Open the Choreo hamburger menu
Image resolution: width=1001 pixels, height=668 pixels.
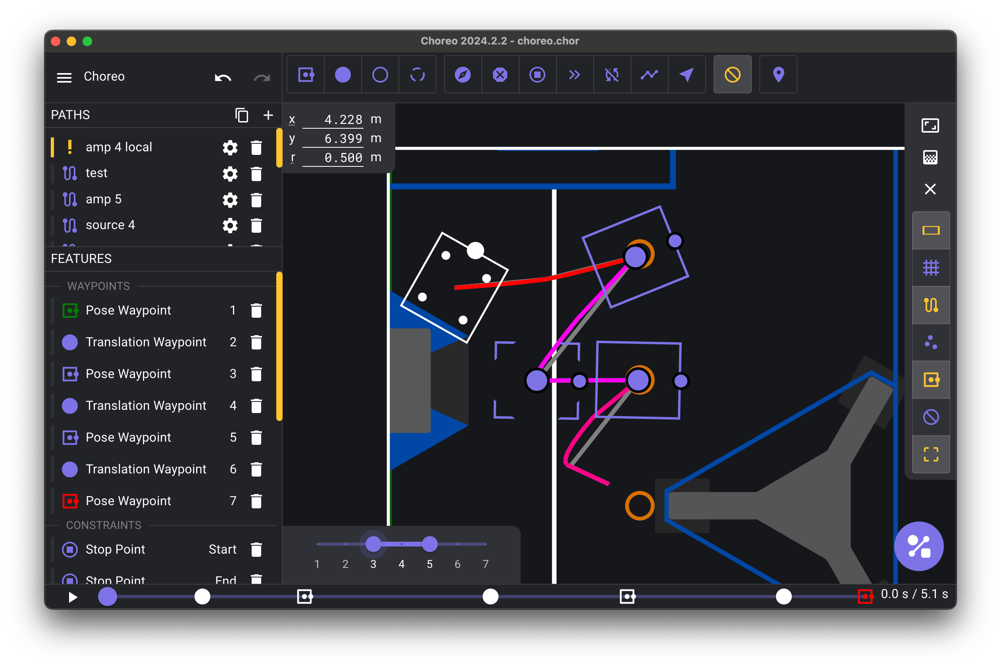pos(64,77)
